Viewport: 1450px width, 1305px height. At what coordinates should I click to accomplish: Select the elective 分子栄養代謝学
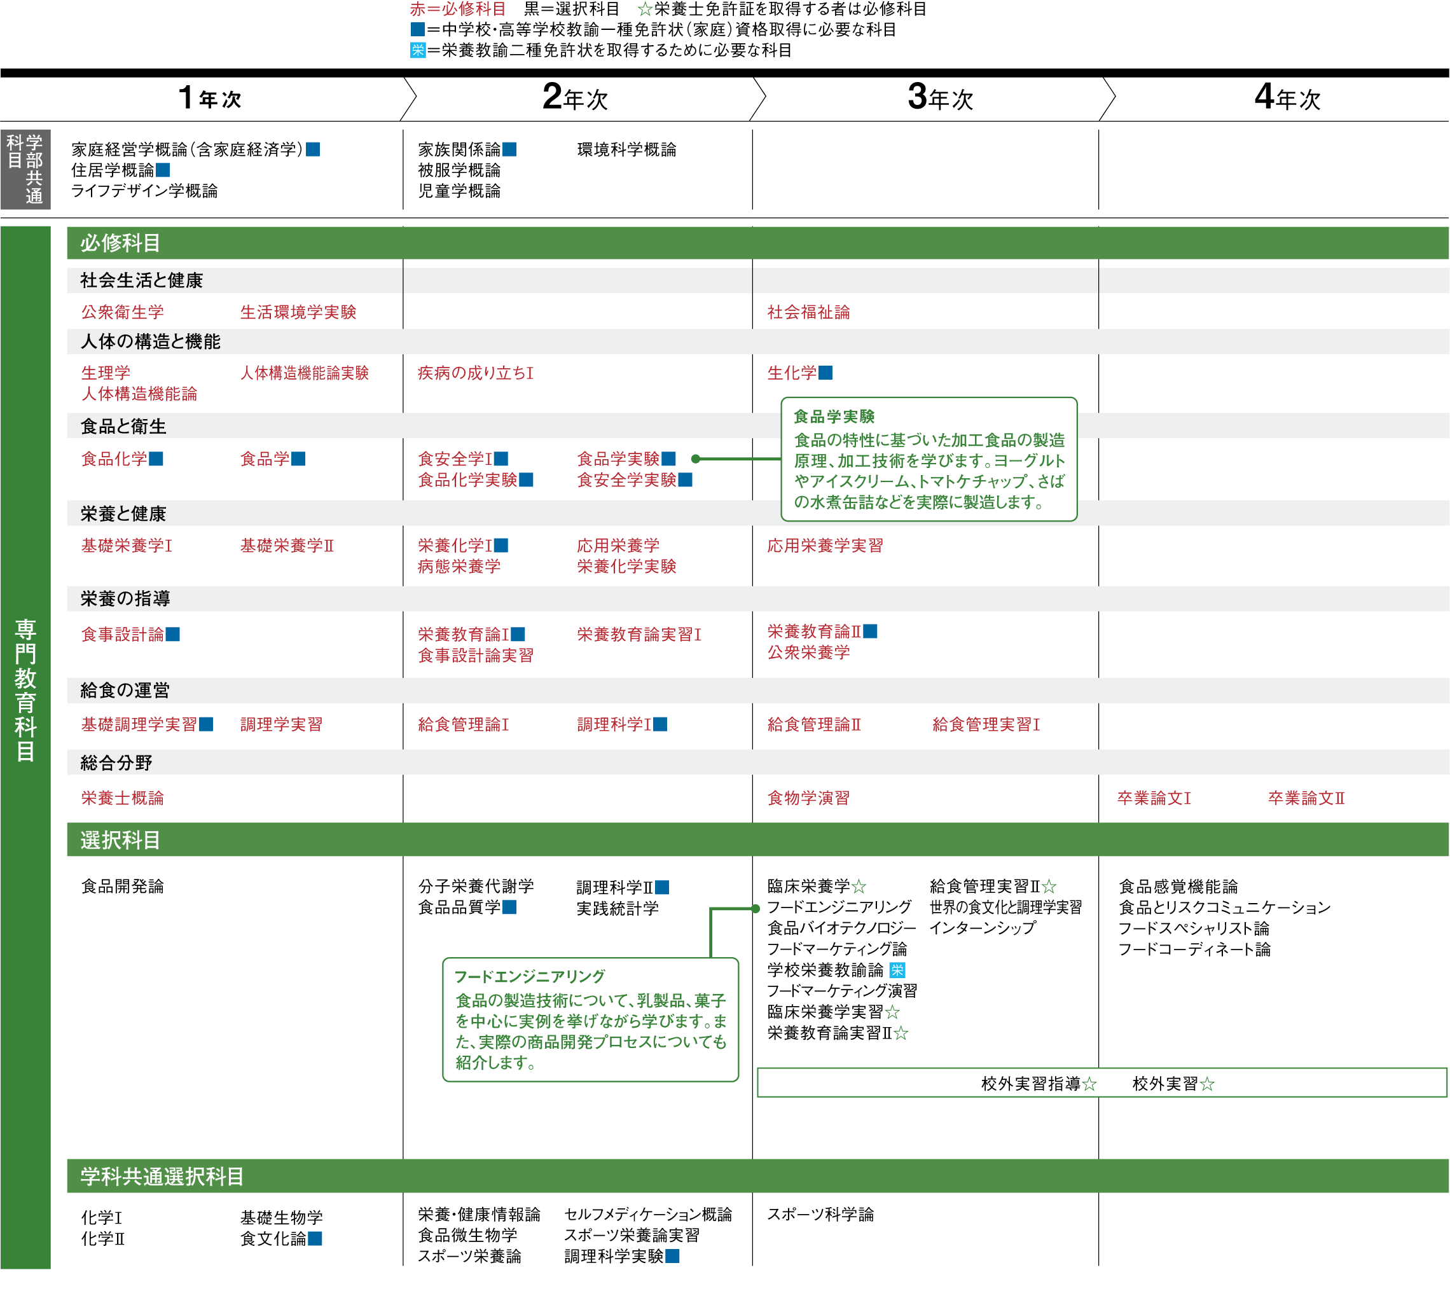tap(476, 887)
